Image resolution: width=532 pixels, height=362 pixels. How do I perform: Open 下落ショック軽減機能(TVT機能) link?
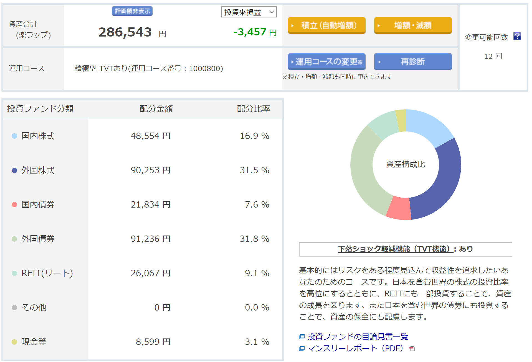396,249
